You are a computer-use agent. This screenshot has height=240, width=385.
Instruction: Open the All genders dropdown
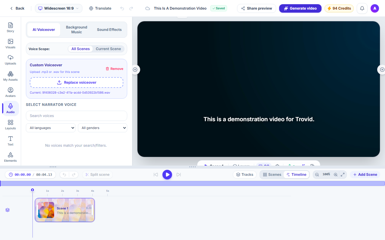pyautogui.click(x=103, y=128)
